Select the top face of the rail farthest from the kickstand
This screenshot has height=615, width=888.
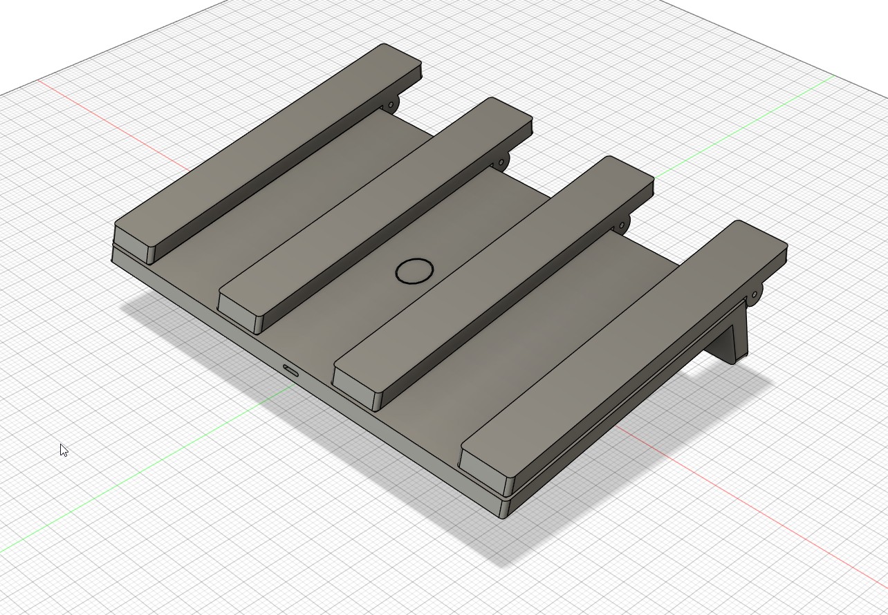click(268, 144)
